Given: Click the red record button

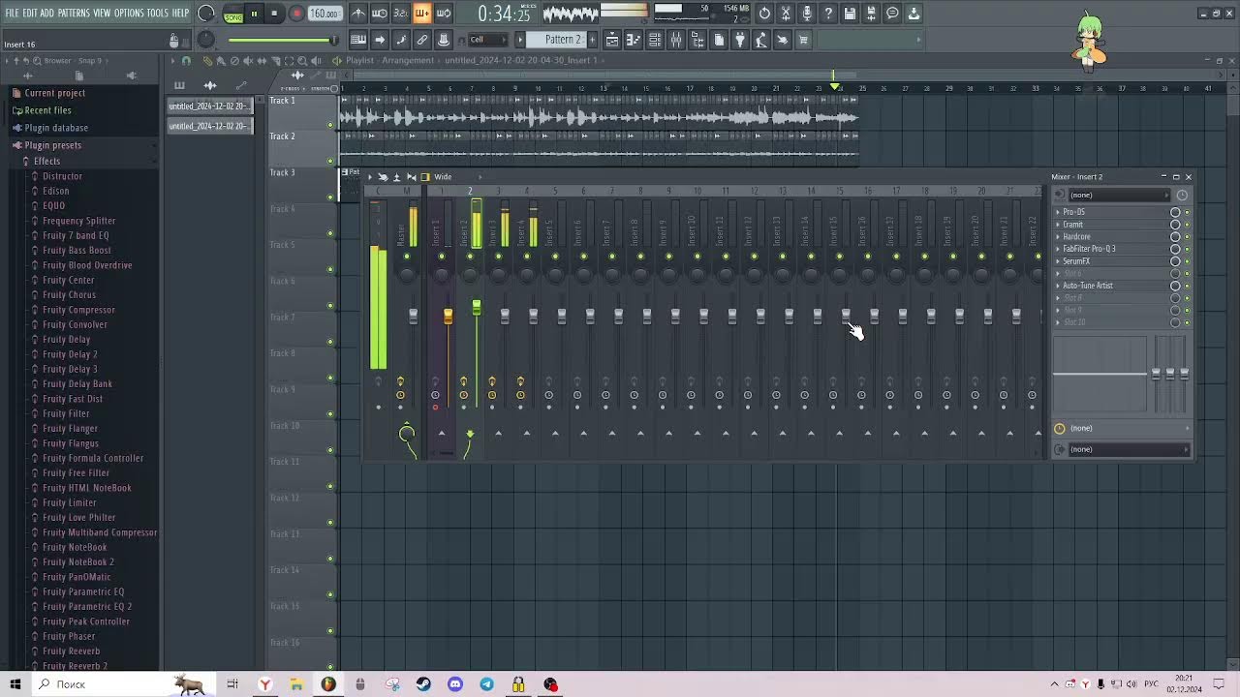Looking at the screenshot, I should point(296,14).
